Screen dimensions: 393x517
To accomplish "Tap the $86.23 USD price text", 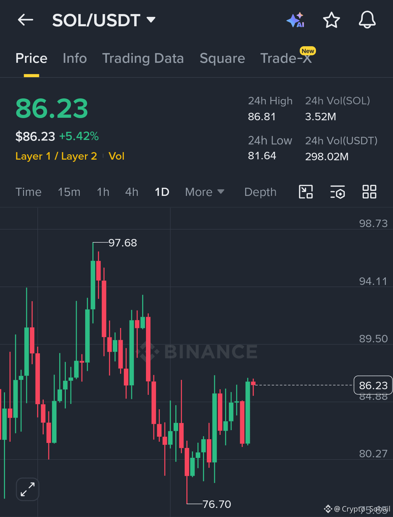I will click(x=35, y=136).
